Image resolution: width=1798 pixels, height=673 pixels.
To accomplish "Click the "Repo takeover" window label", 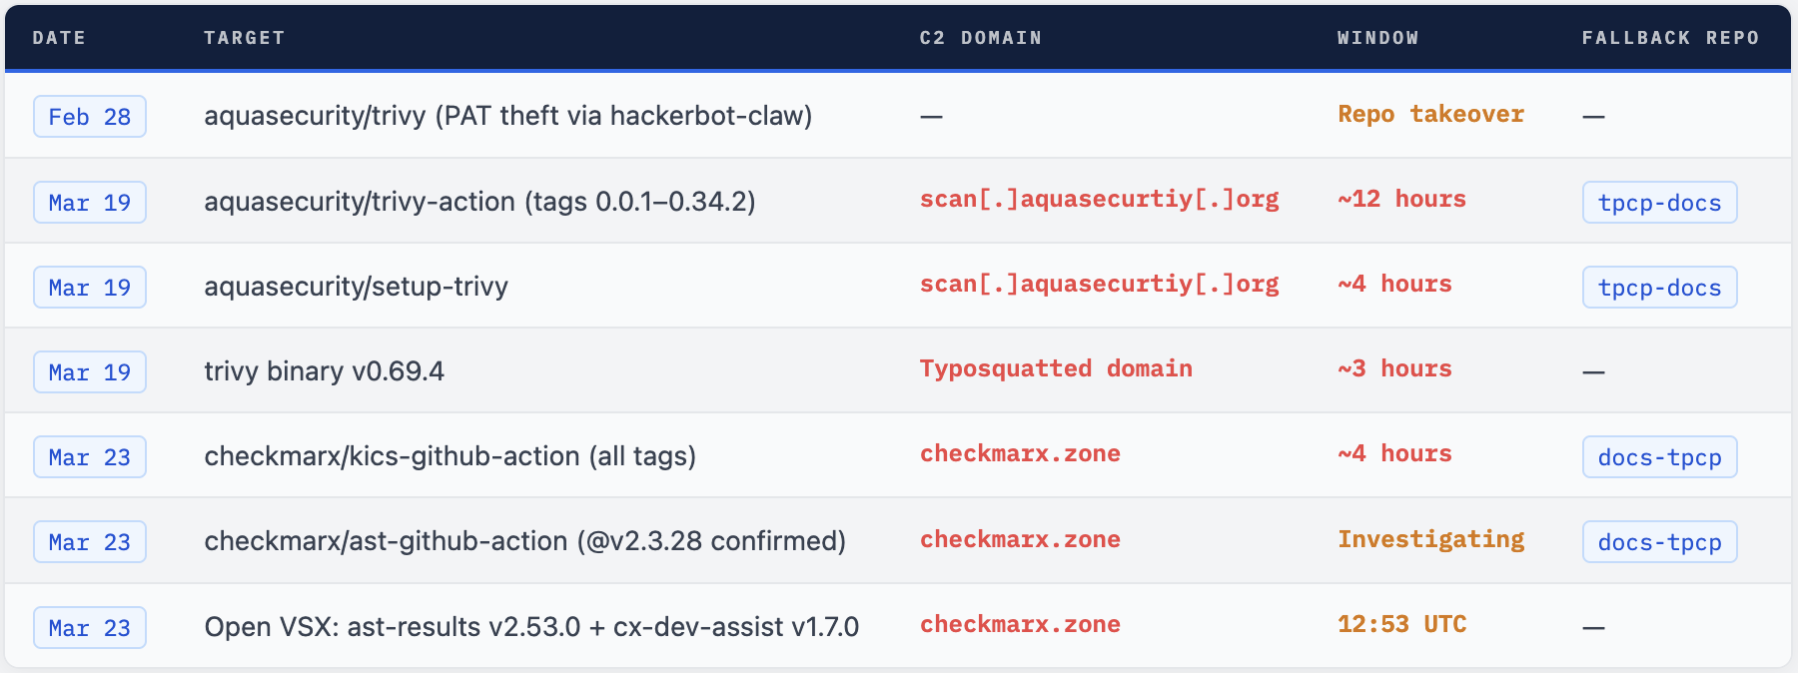I will click(x=1430, y=114).
